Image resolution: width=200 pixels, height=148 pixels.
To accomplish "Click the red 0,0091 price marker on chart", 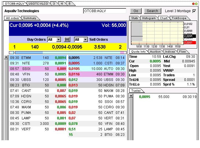I will coord(190,42).
